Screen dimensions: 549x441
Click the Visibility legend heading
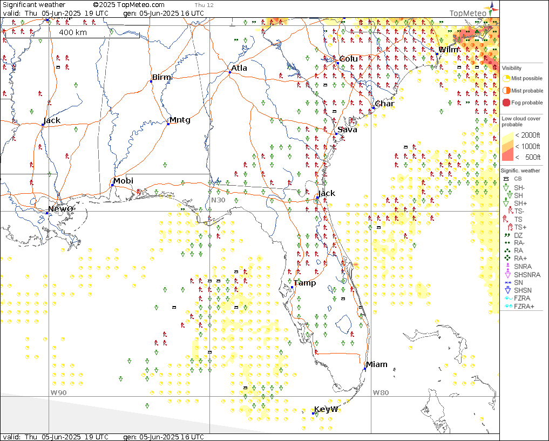(512, 68)
